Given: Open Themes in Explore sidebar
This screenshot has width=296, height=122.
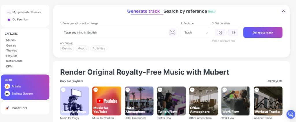Looking at the screenshot, I should tap(12, 51).
